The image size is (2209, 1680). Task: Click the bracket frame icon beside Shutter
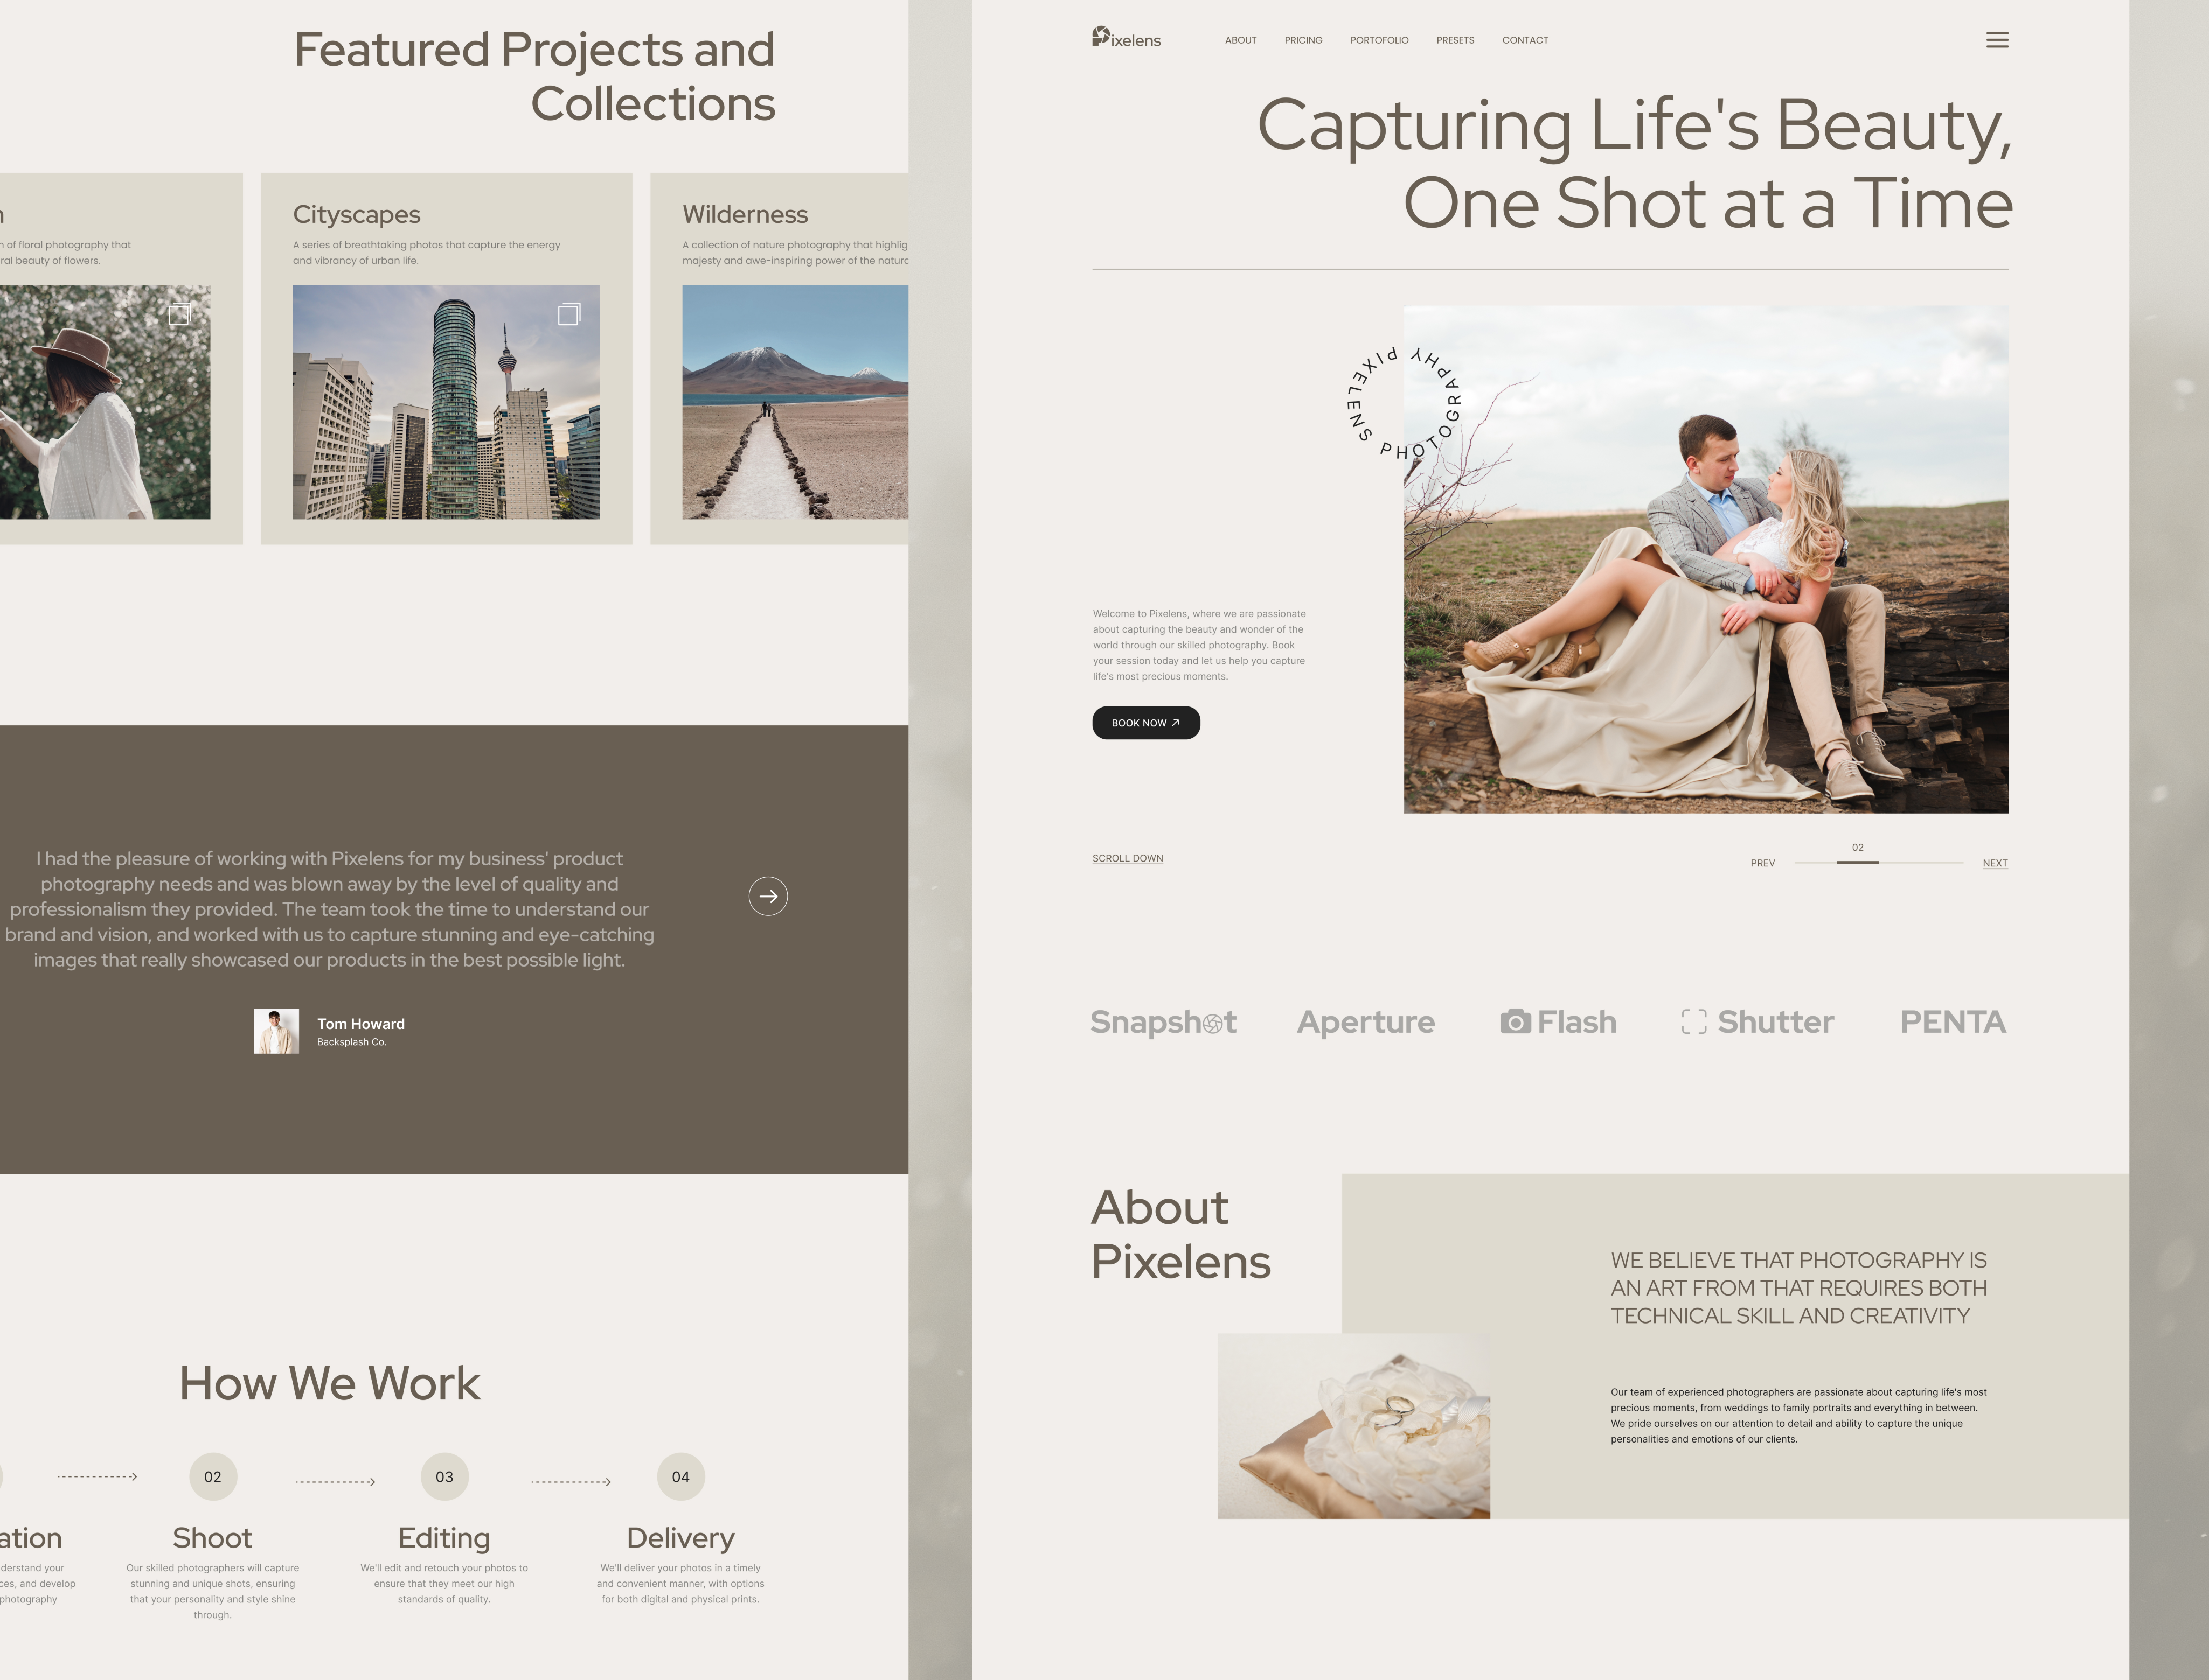[1695, 1022]
